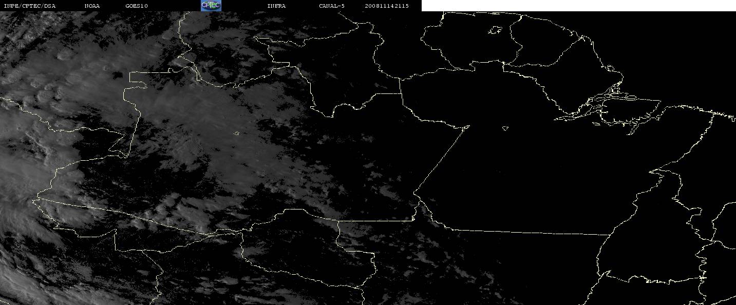This screenshot has width=736, height=305.
Task: Click the 200811142115 timestamp
Action: [387, 6]
